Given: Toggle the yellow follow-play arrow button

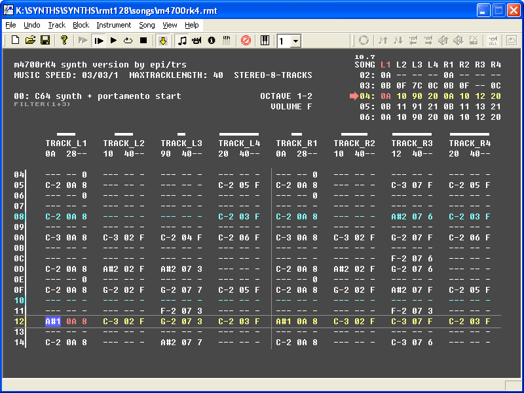Looking at the screenshot, I should pos(162,41).
